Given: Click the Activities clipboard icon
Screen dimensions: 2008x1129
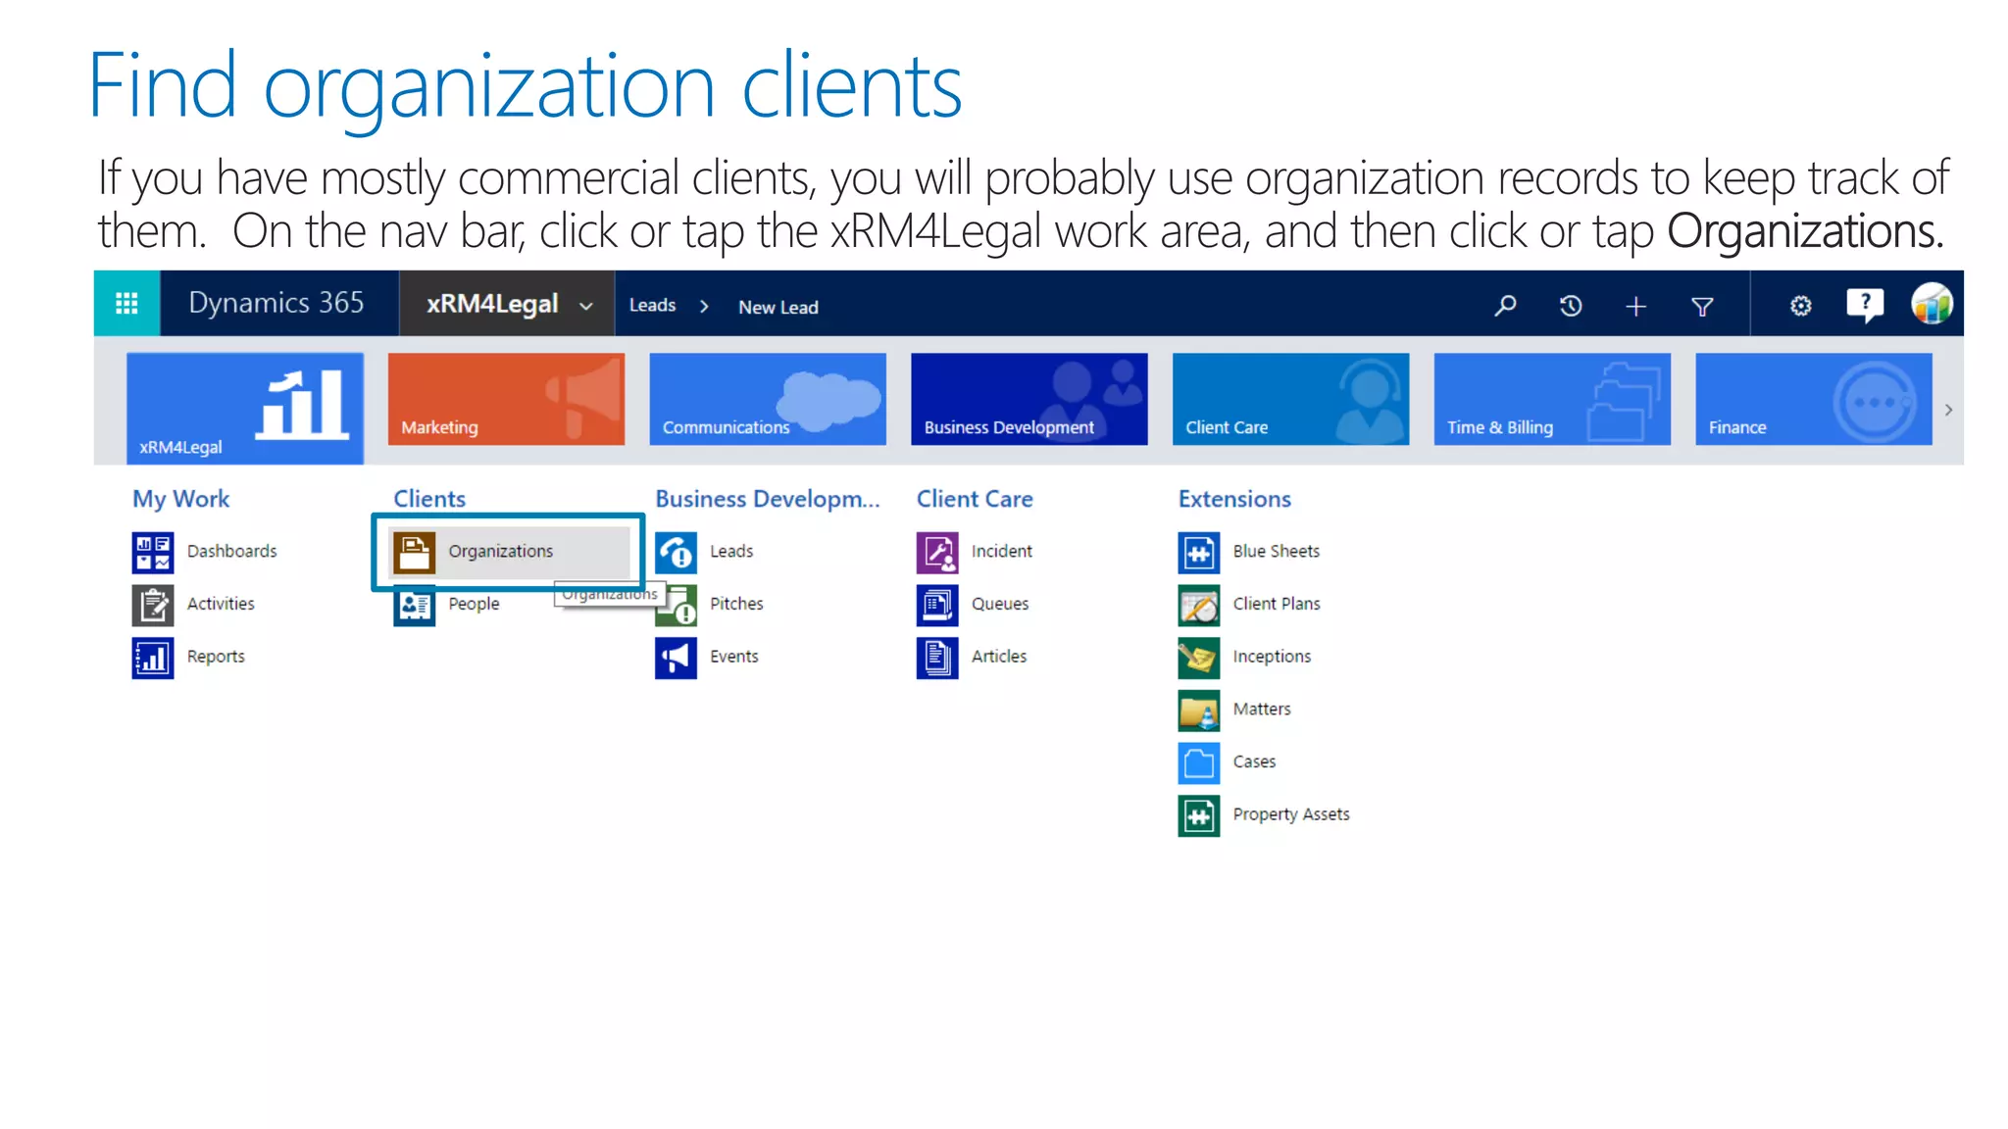Looking at the screenshot, I should [153, 605].
